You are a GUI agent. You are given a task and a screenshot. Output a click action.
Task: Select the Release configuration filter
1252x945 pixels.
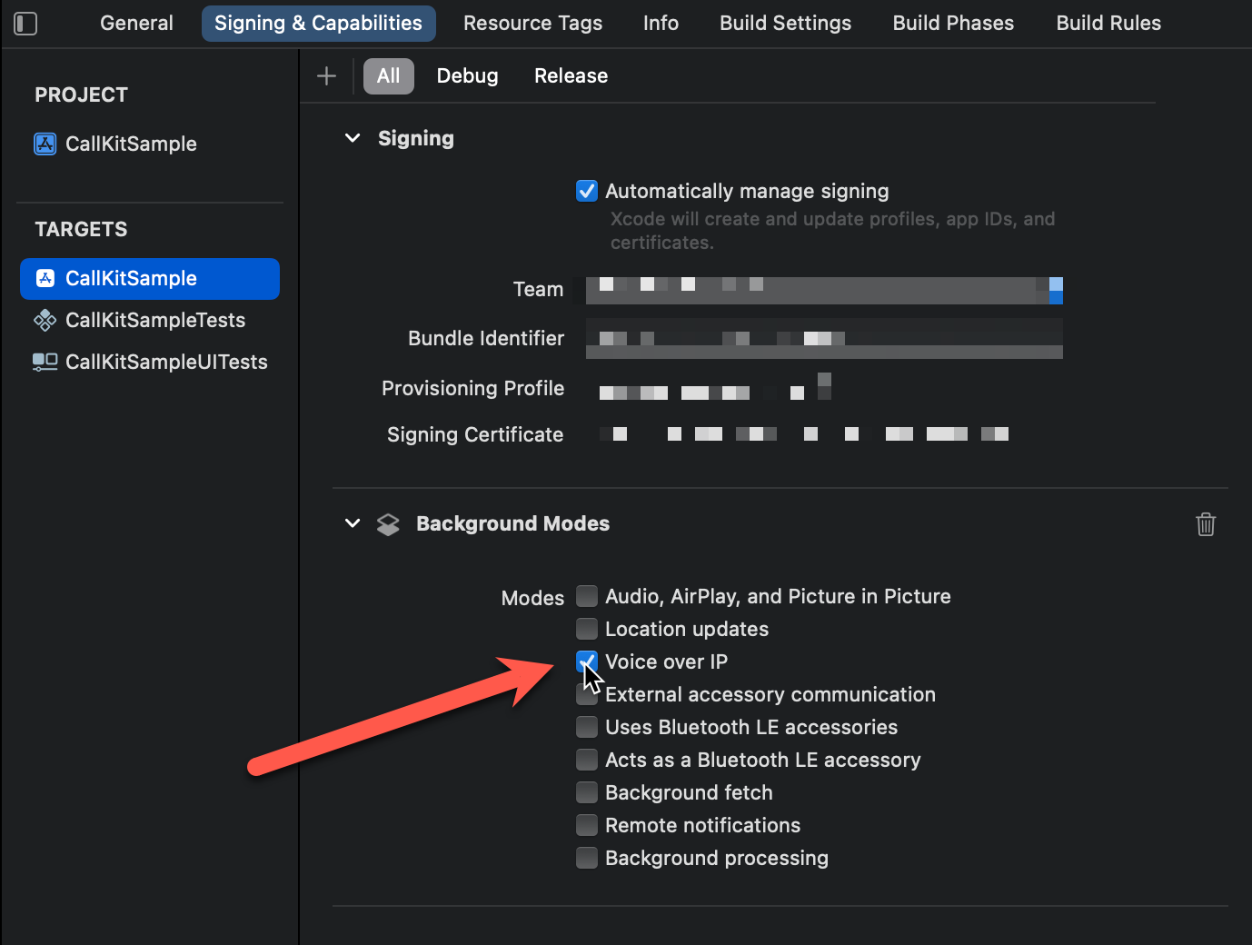tap(571, 76)
